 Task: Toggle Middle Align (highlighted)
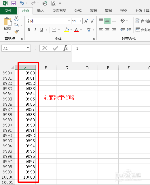tap(107, 21)
